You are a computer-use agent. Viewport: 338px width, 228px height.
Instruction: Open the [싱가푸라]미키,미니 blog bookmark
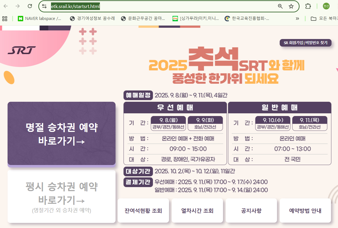coord(196,19)
